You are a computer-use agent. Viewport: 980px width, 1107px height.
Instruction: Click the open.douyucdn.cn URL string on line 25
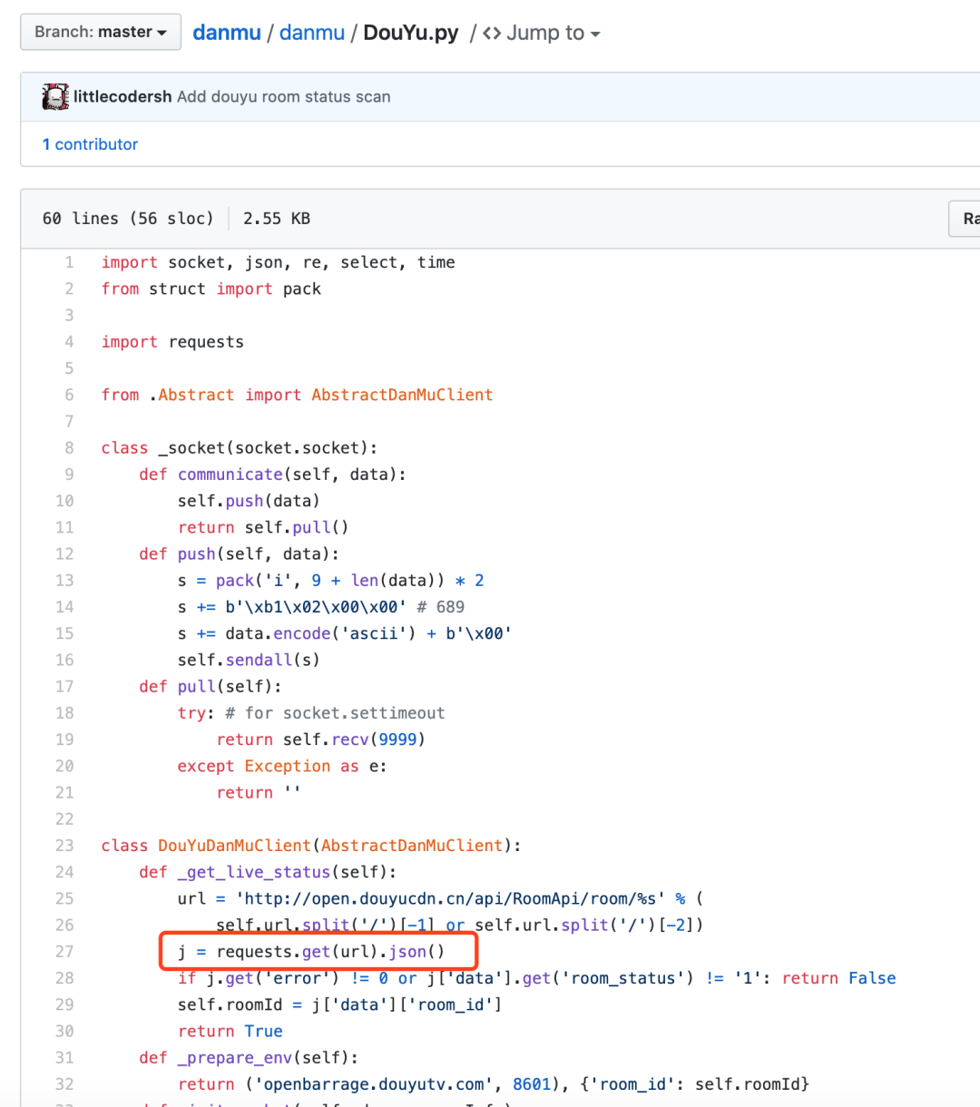(x=451, y=899)
